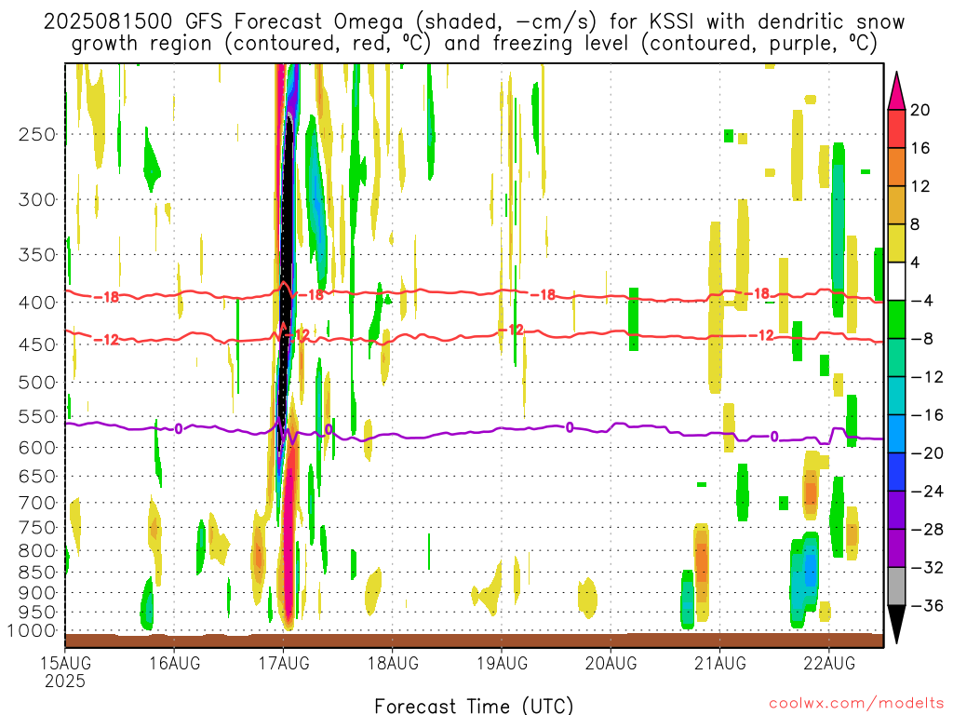
Task: Pick the 21AUG time axis label
Action: coord(720,663)
